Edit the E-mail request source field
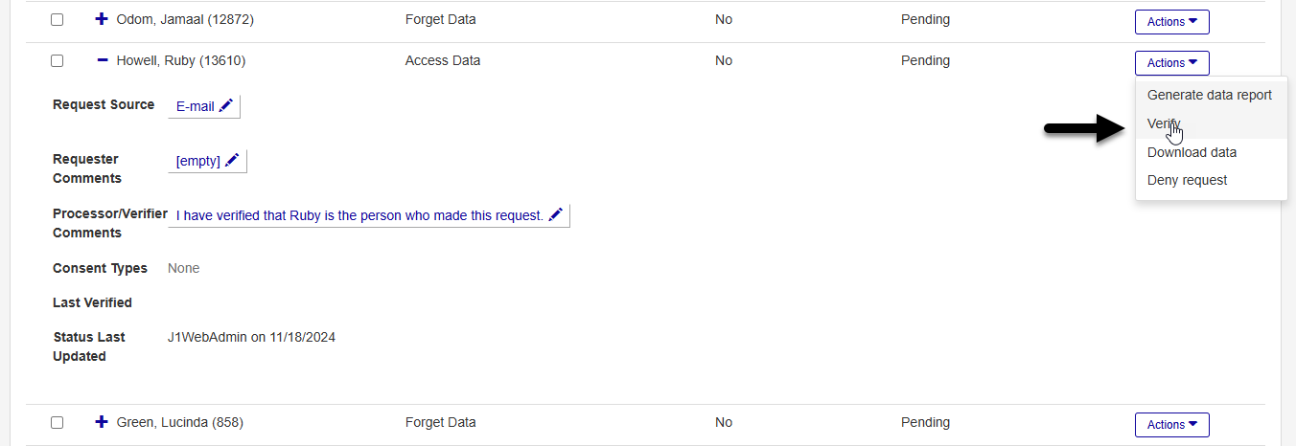The width and height of the screenshot is (1296, 446). coord(196,106)
